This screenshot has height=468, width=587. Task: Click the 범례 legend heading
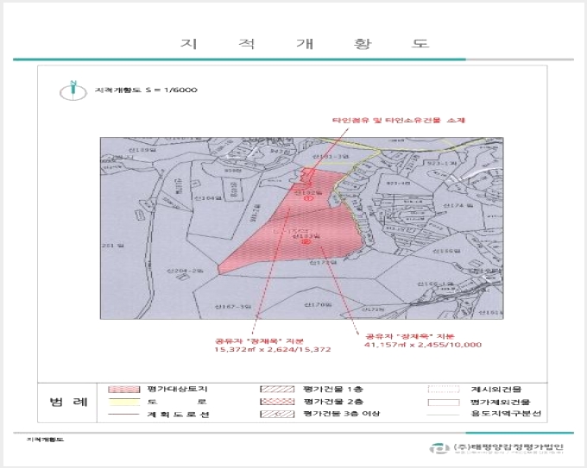[68, 402]
